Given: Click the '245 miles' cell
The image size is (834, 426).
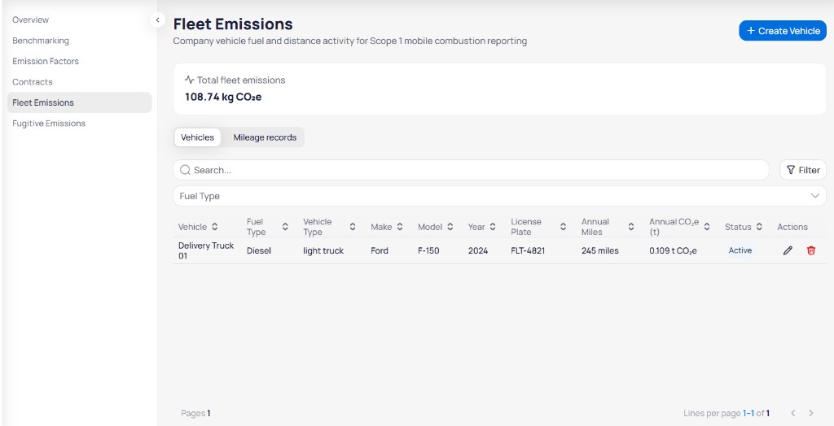Looking at the screenshot, I should point(600,250).
